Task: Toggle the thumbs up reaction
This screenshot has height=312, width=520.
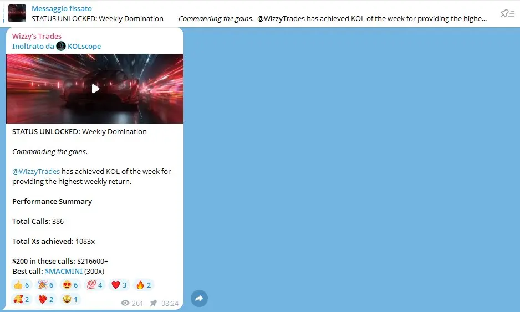Action: pos(22,285)
